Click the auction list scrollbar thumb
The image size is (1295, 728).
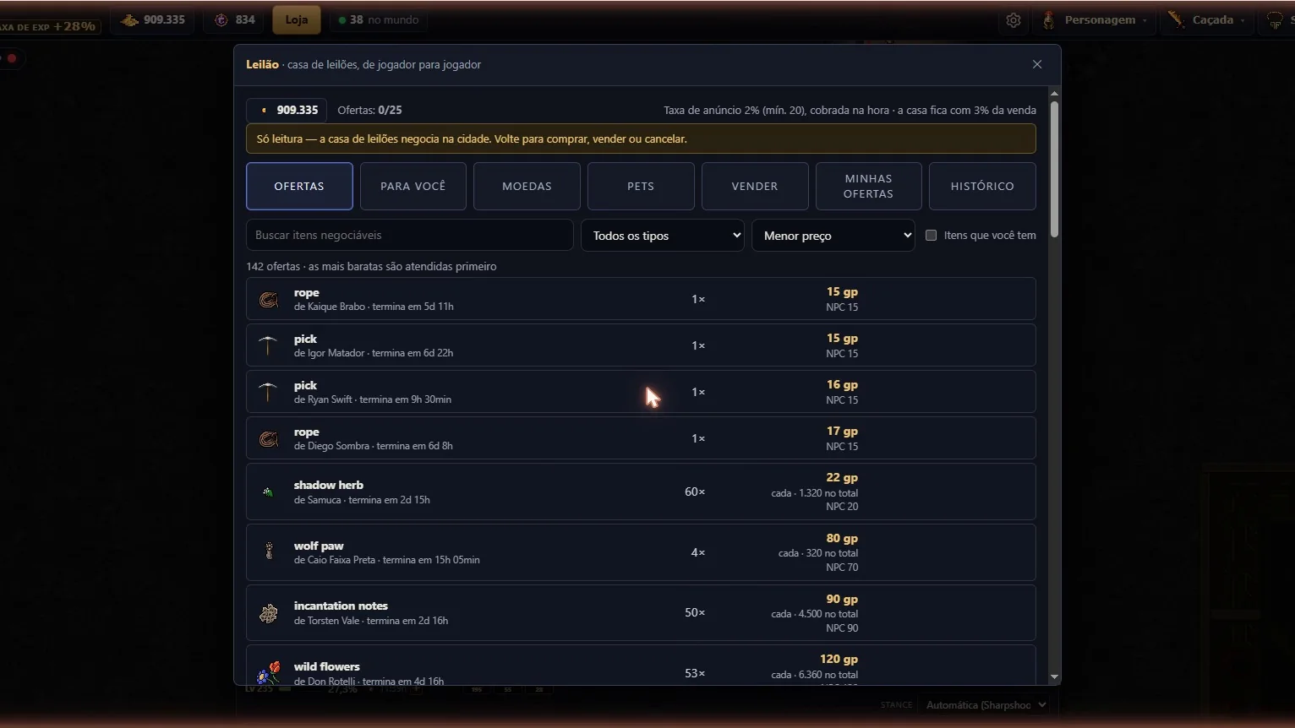(1054, 169)
